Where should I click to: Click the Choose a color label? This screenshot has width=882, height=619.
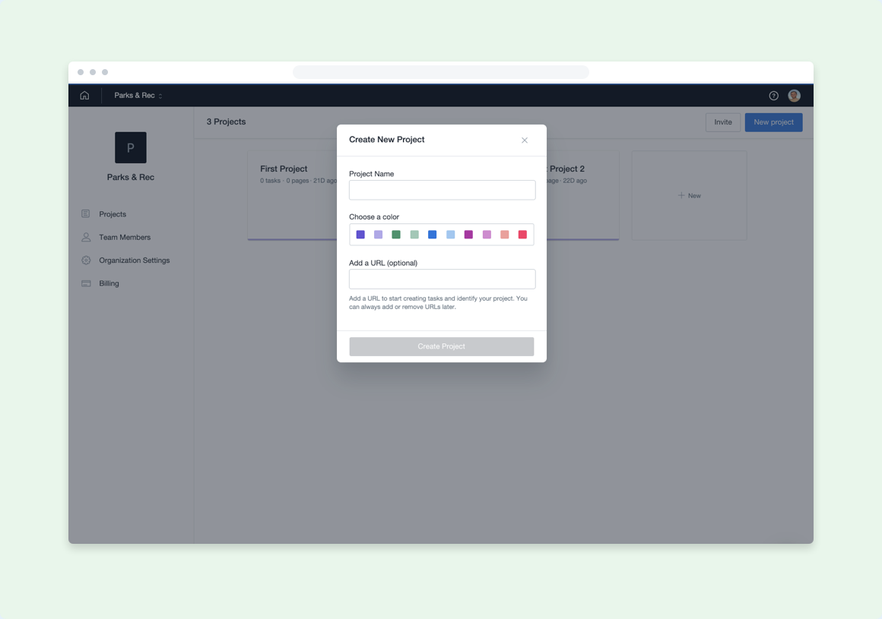(x=374, y=216)
